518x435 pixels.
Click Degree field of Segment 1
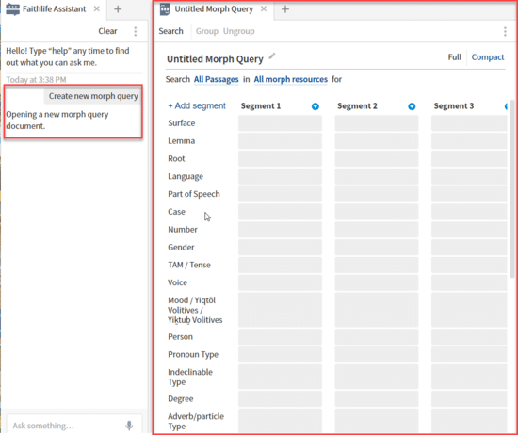(280, 398)
